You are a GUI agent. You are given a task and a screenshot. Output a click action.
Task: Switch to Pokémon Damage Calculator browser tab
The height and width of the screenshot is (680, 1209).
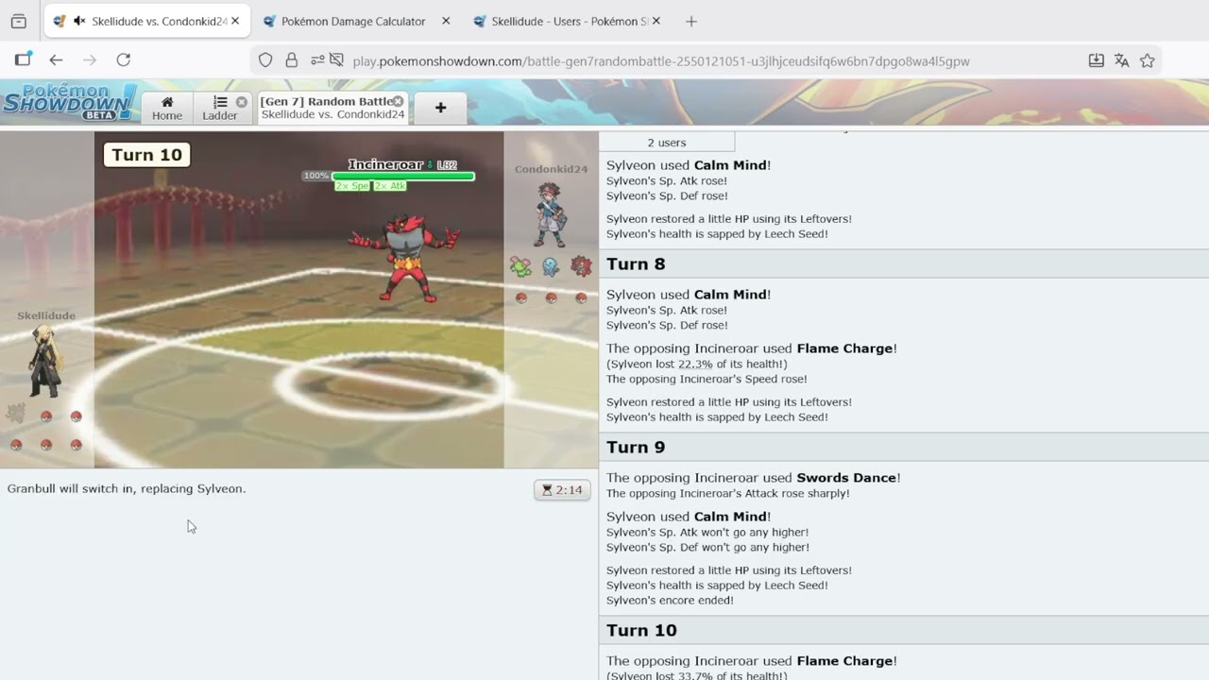353,21
